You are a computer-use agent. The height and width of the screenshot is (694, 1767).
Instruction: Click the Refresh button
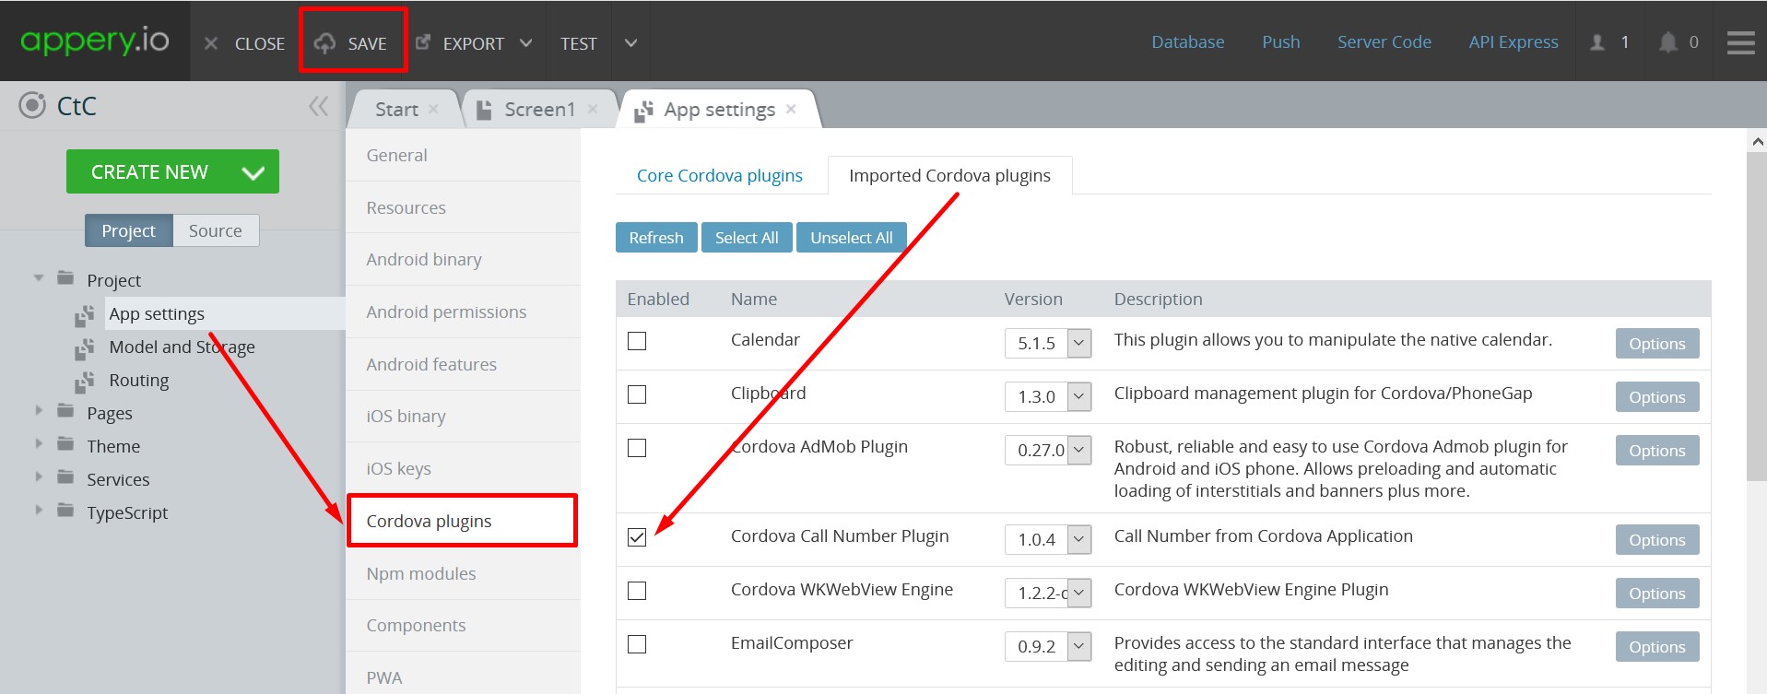656,237
